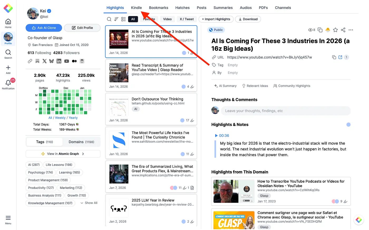Viewport: 369px width, 230px height.
Task: Switch activity graph to Weekly
Action: [60, 118]
